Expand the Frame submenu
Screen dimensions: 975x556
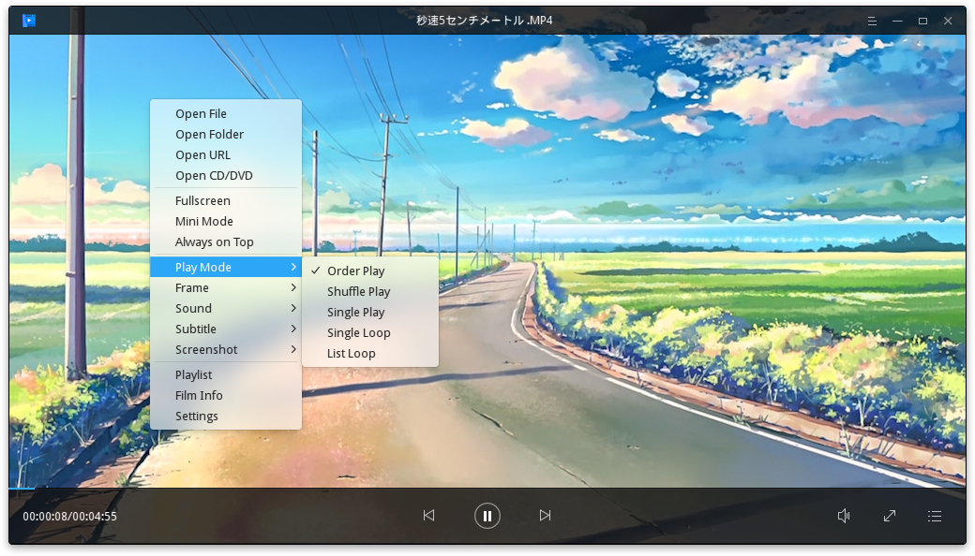pyautogui.click(x=226, y=288)
